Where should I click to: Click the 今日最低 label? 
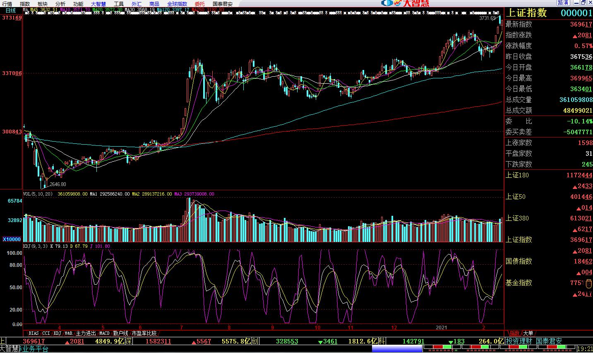pyautogui.click(x=519, y=89)
